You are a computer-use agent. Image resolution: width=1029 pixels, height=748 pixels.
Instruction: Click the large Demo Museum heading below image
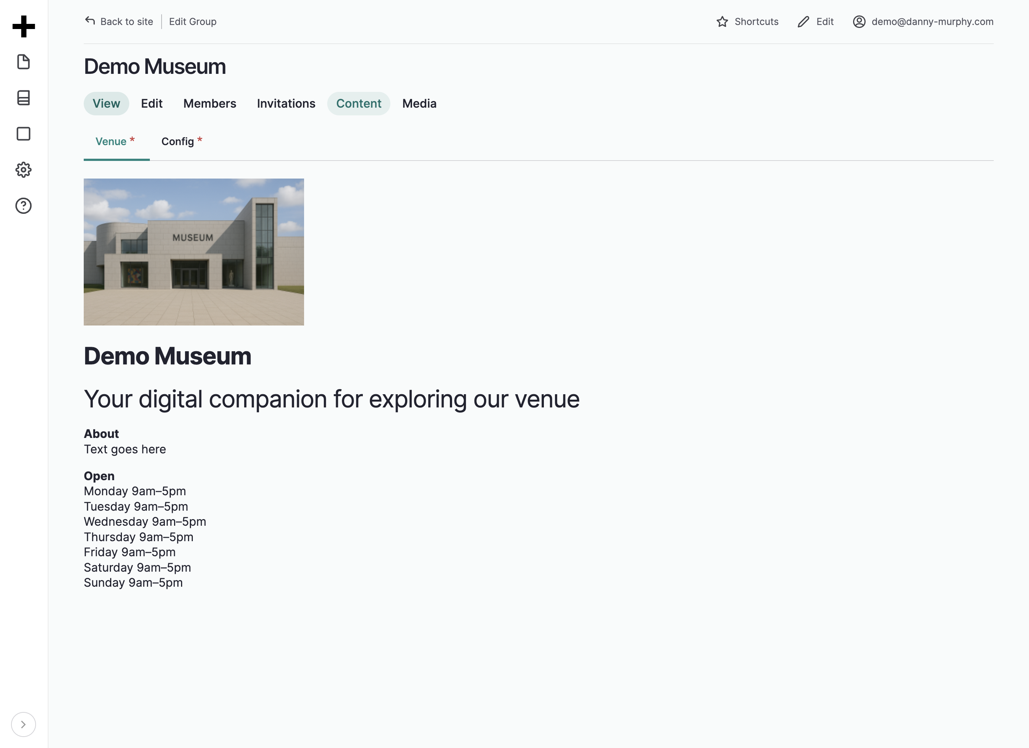pos(167,356)
